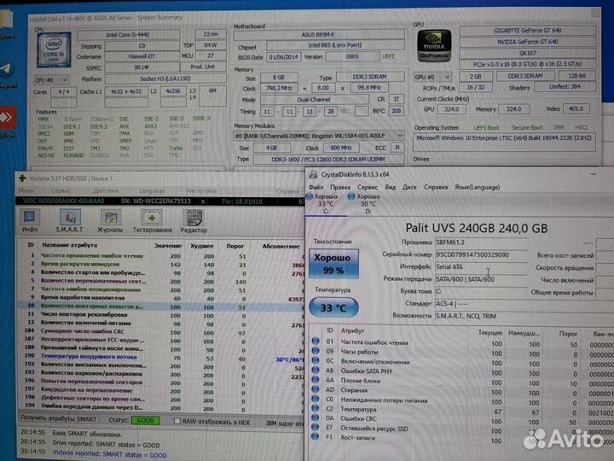Click the 33 °C temperature button

click(333, 307)
